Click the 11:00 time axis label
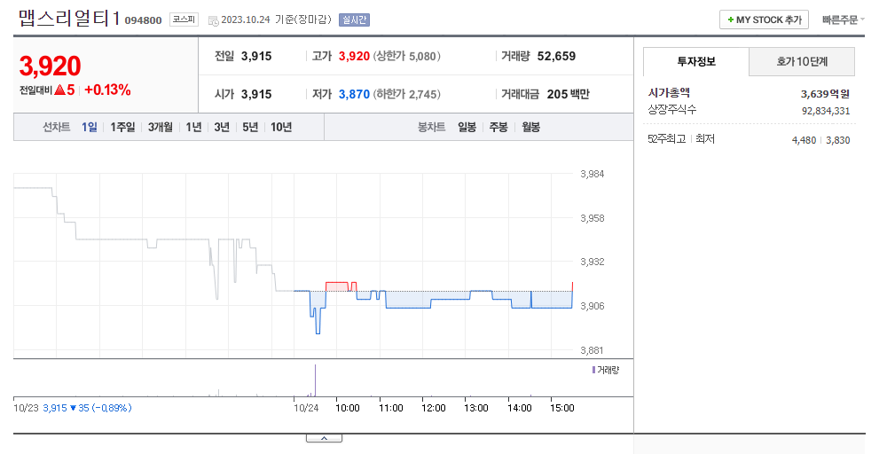The image size is (887, 454). coord(391,408)
